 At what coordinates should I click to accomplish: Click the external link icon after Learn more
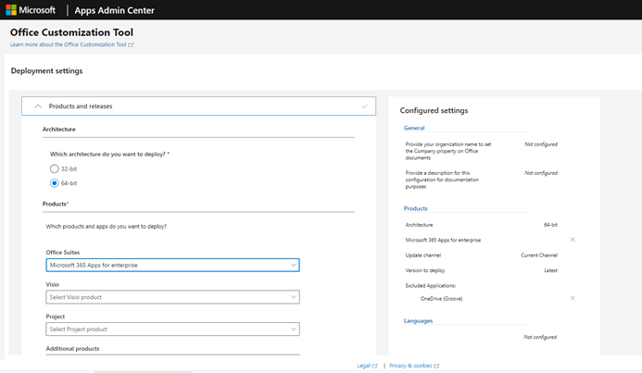tap(131, 44)
